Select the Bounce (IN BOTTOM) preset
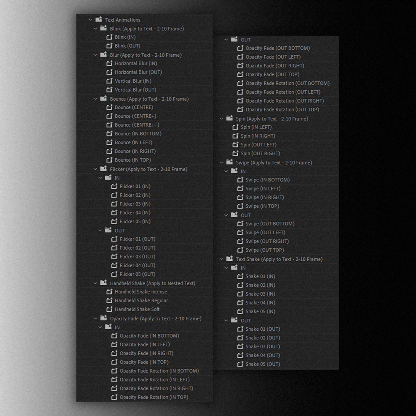This screenshot has height=416, width=416. [138, 134]
